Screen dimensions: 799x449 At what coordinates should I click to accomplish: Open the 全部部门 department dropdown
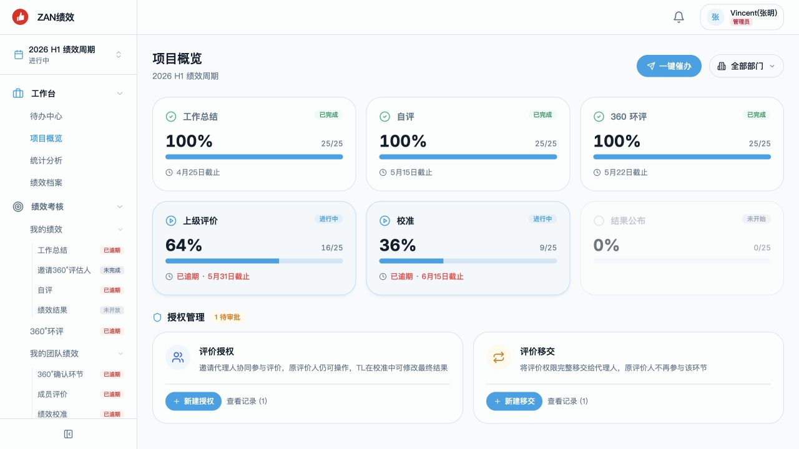coord(747,66)
